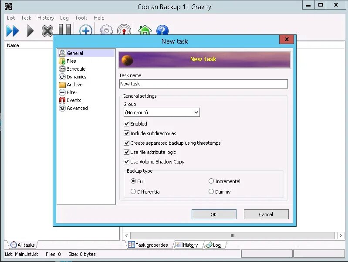Abort the task with X toolbar icon
The height and width of the screenshot is (262, 348).
click(x=47, y=31)
